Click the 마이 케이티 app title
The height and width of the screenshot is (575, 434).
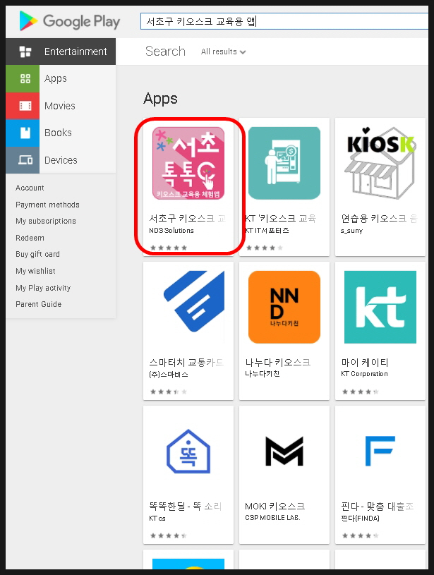click(x=365, y=363)
